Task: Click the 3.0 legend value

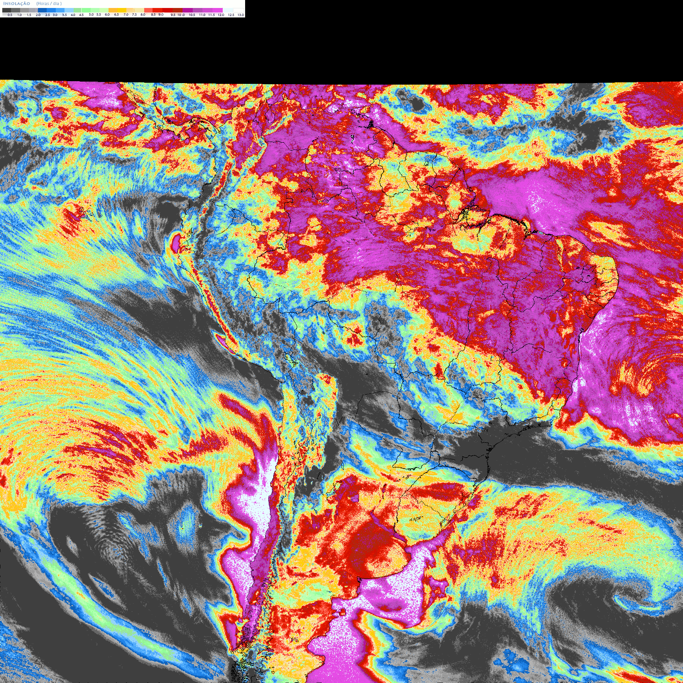Action: (55, 15)
